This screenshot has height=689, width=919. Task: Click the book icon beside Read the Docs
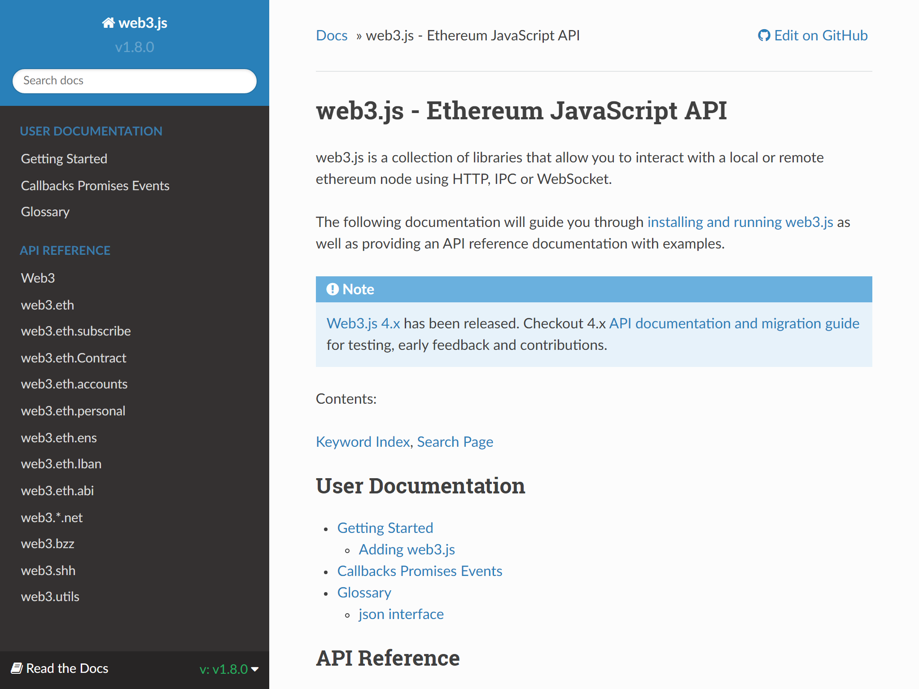(x=17, y=668)
